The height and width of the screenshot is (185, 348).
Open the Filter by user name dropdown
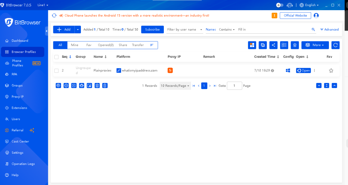point(185,30)
